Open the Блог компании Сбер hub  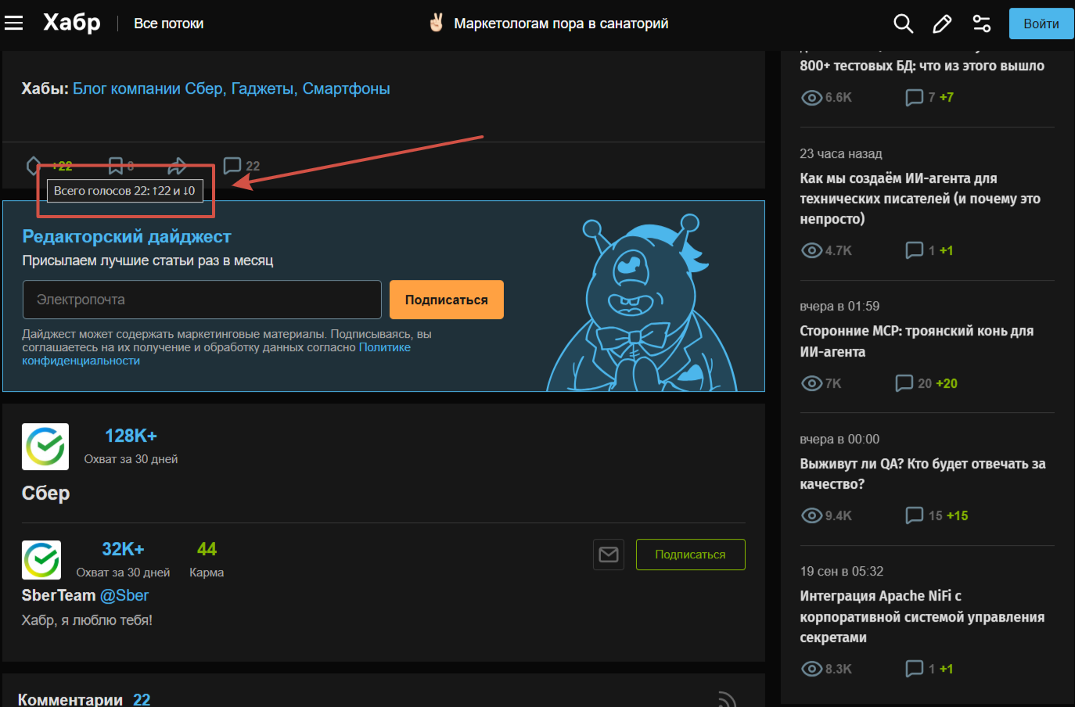tap(148, 88)
